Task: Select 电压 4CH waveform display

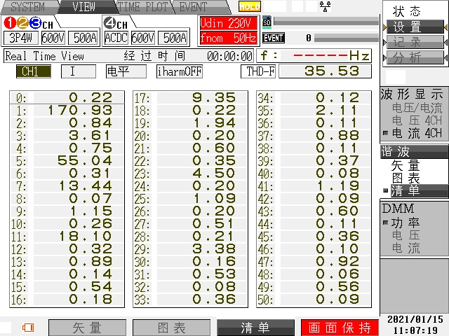Action: 417,120
